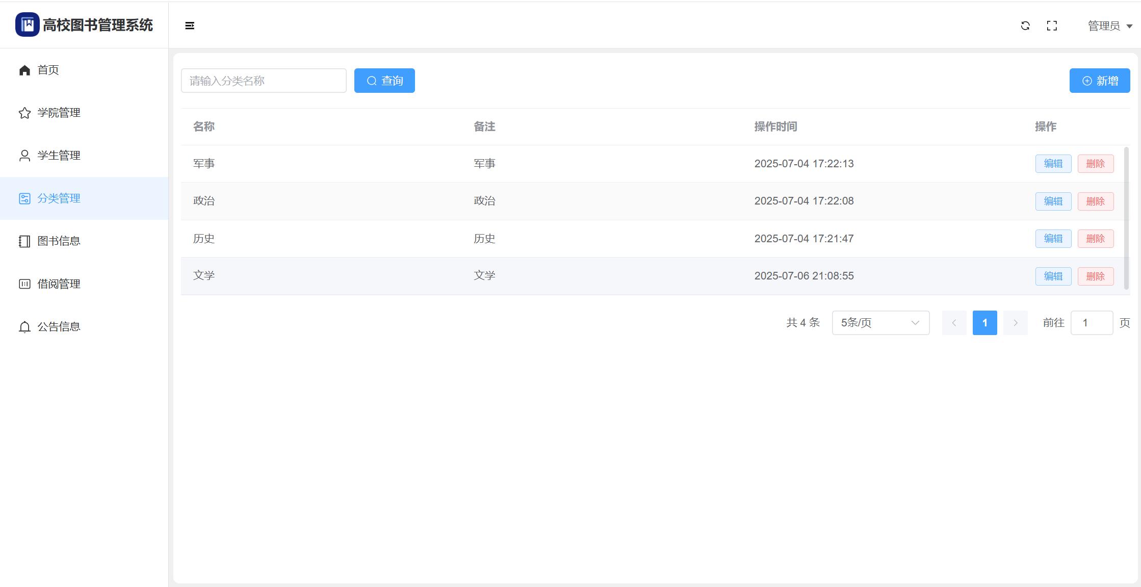The width and height of the screenshot is (1141, 587).
Task: Click the category name search field
Action: click(x=264, y=81)
